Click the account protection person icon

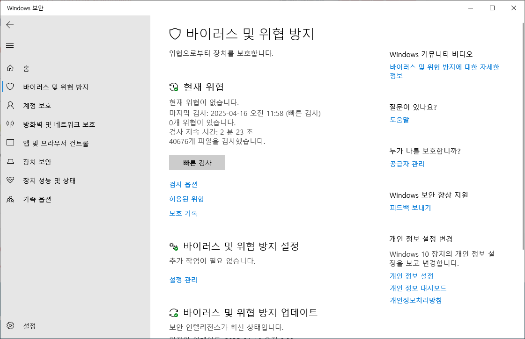pyautogui.click(x=10, y=106)
